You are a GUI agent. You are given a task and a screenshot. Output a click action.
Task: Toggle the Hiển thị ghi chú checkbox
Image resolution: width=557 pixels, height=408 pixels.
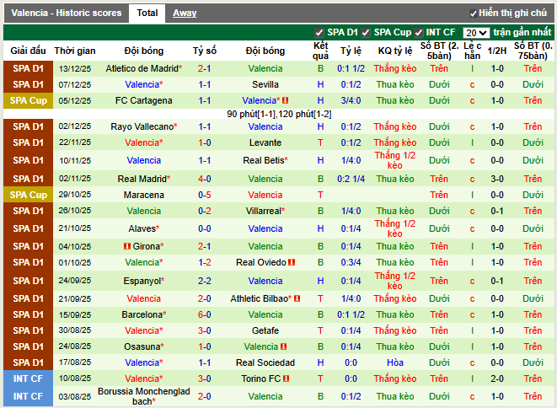[474, 13]
